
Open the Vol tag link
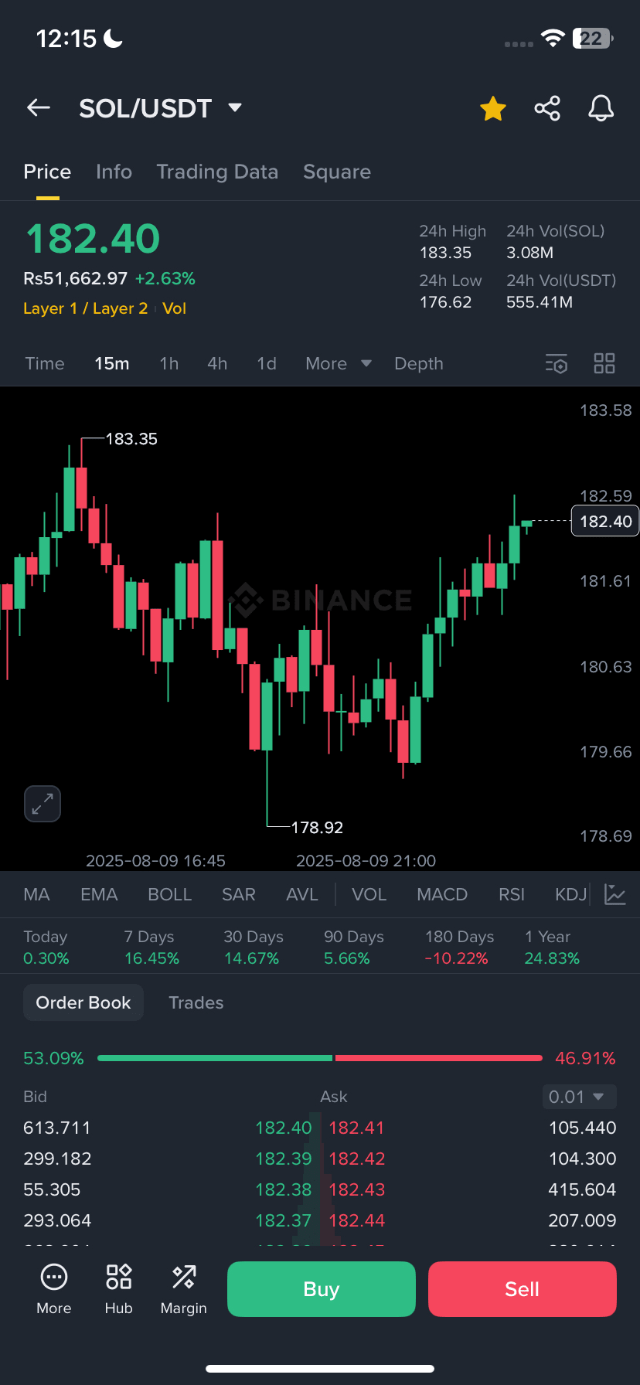tap(174, 308)
